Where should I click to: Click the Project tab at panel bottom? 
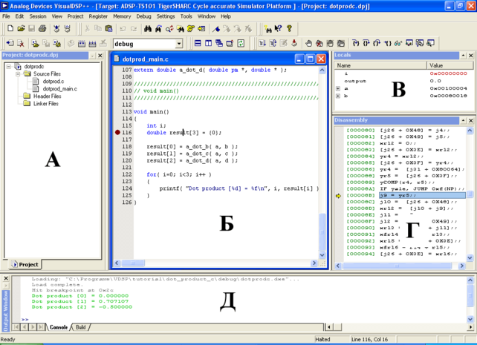(x=24, y=264)
